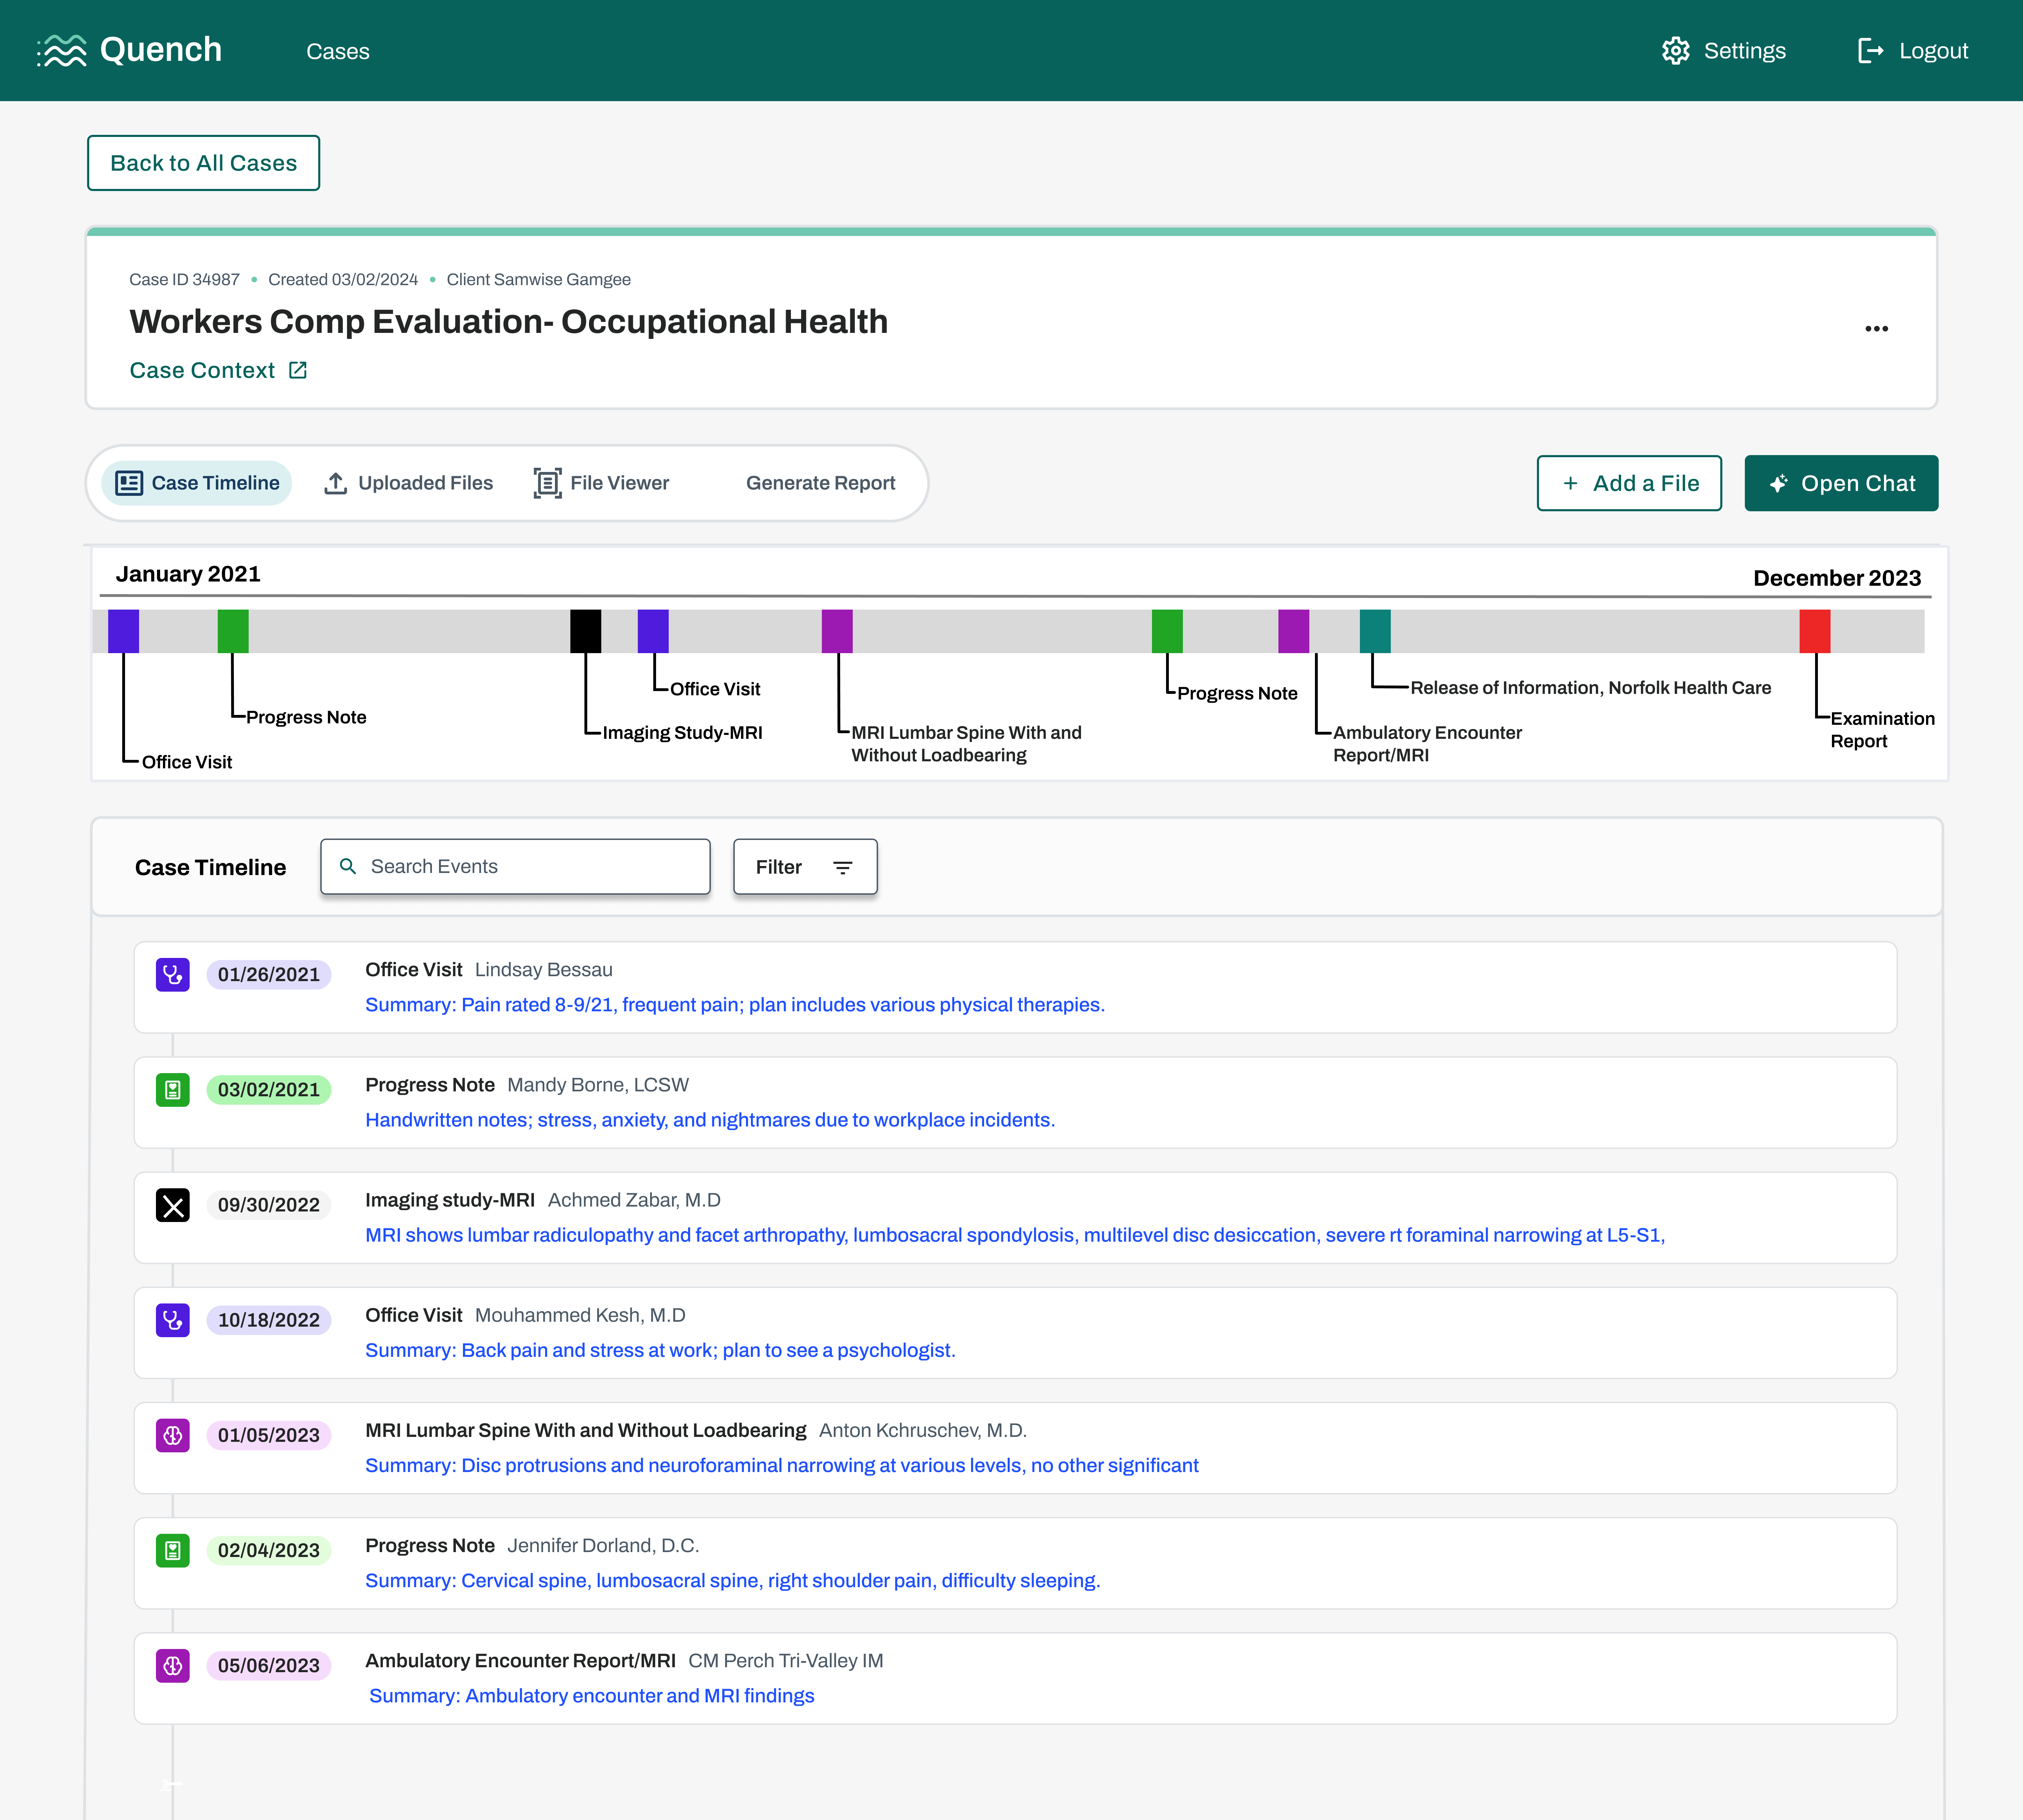Click the 01/05/2023 date badge

(269, 1435)
